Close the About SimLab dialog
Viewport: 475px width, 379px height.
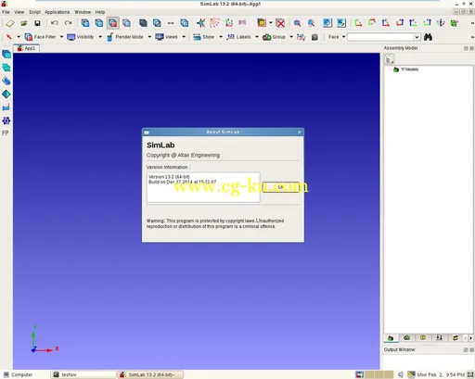point(300,133)
